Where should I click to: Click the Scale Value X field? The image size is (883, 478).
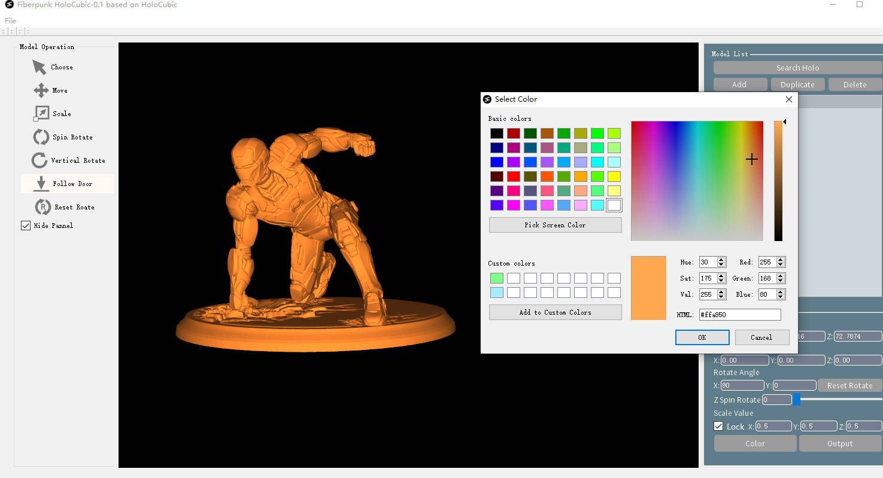click(773, 427)
